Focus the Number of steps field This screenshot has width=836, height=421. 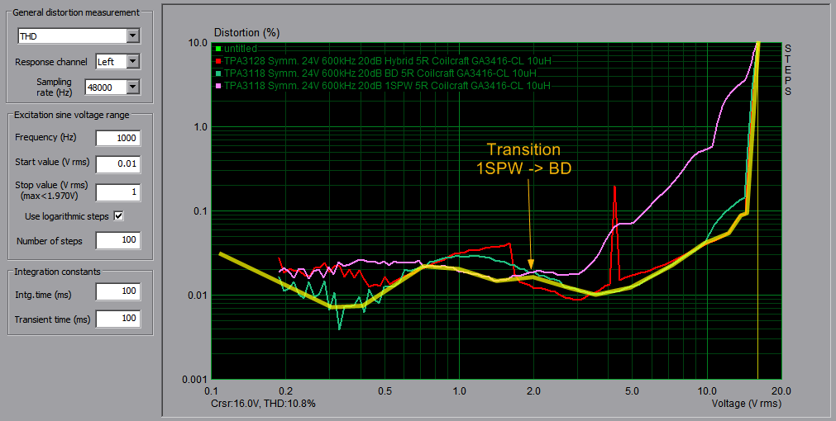click(x=117, y=241)
